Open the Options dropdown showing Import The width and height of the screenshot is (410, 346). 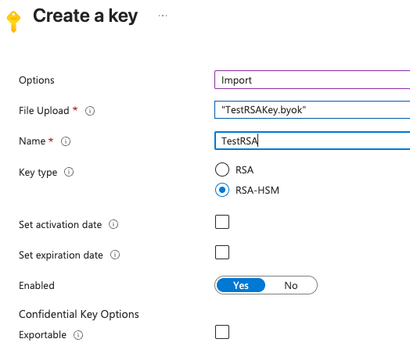[312, 80]
